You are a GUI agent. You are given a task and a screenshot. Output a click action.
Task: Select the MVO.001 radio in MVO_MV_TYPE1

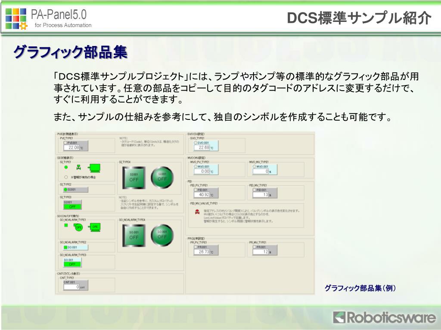click(x=255, y=167)
